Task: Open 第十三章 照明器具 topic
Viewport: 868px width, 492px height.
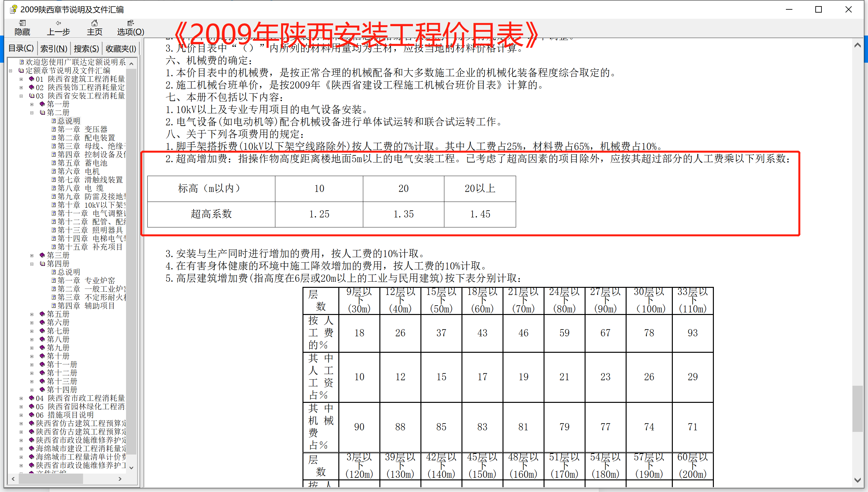Action: point(90,230)
